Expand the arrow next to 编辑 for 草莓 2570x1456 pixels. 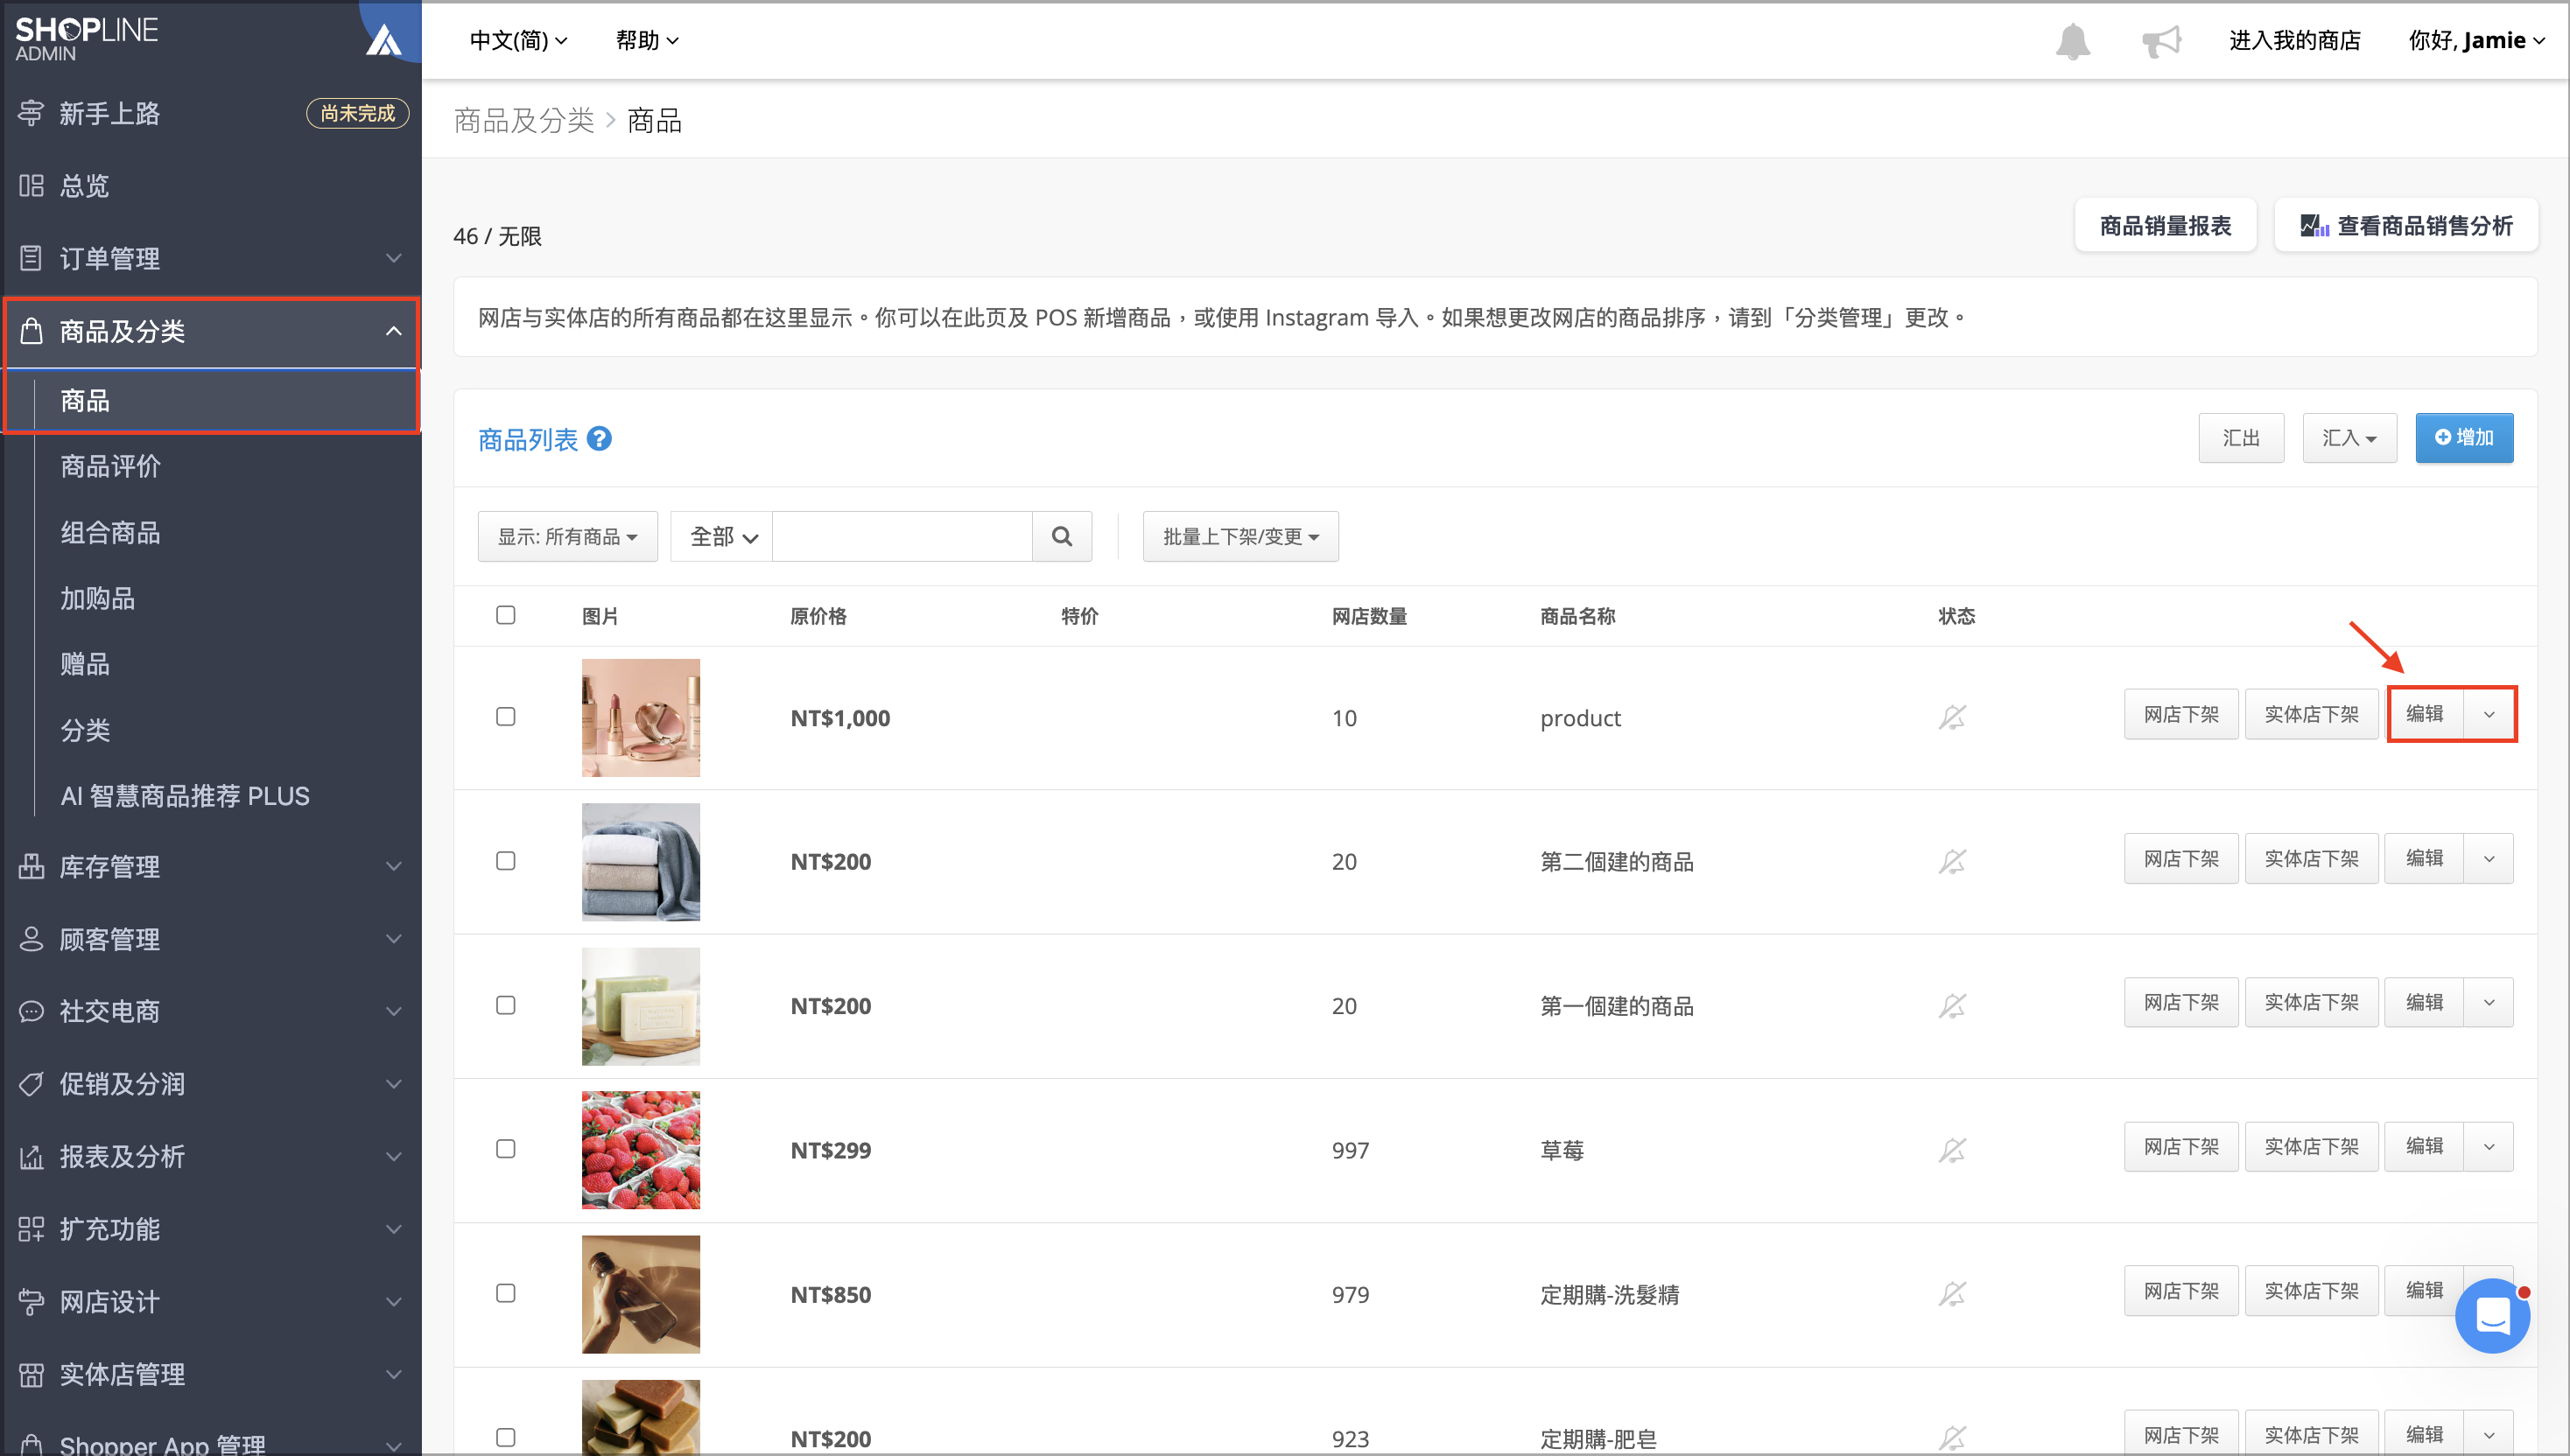point(2489,1146)
